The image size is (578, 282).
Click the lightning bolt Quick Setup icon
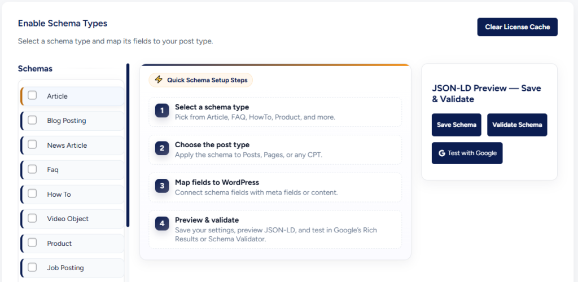click(159, 80)
